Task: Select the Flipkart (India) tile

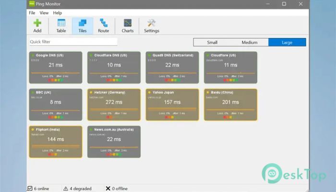Action: click(56, 142)
